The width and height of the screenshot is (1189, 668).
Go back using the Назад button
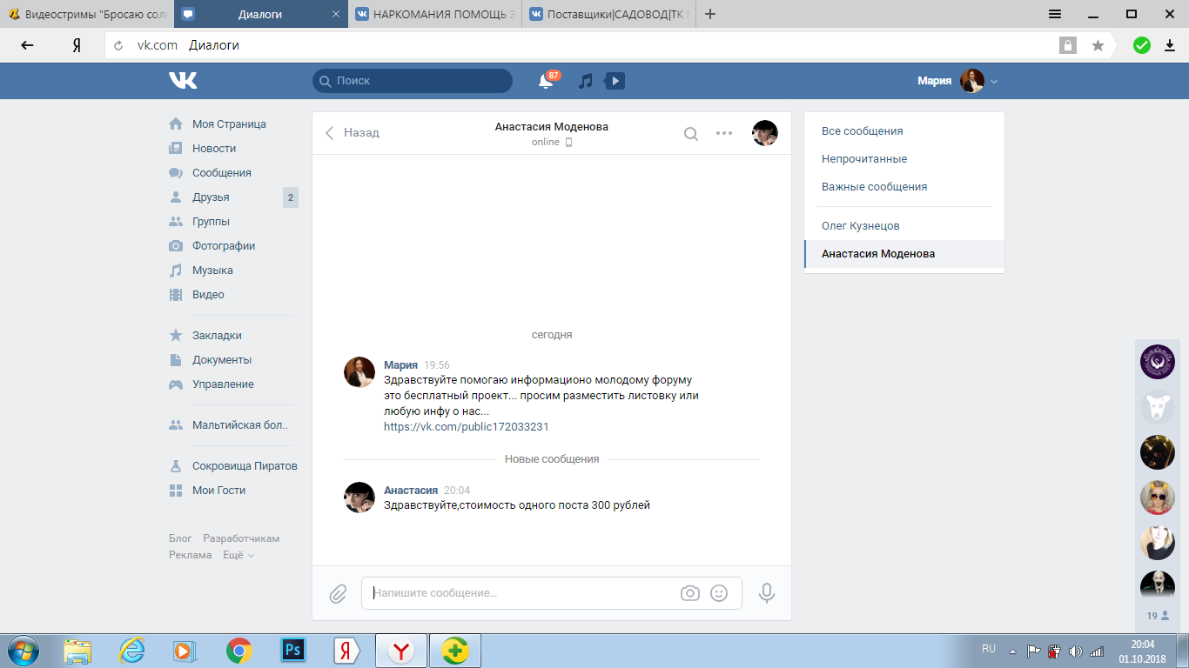tap(353, 133)
